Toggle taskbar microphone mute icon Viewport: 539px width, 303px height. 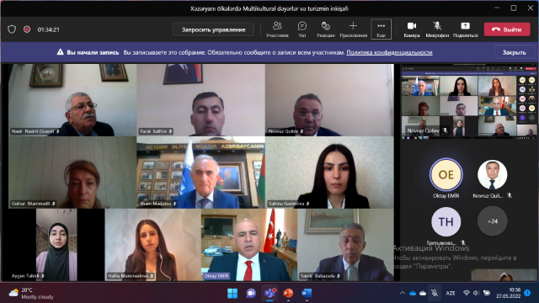click(435, 293)
